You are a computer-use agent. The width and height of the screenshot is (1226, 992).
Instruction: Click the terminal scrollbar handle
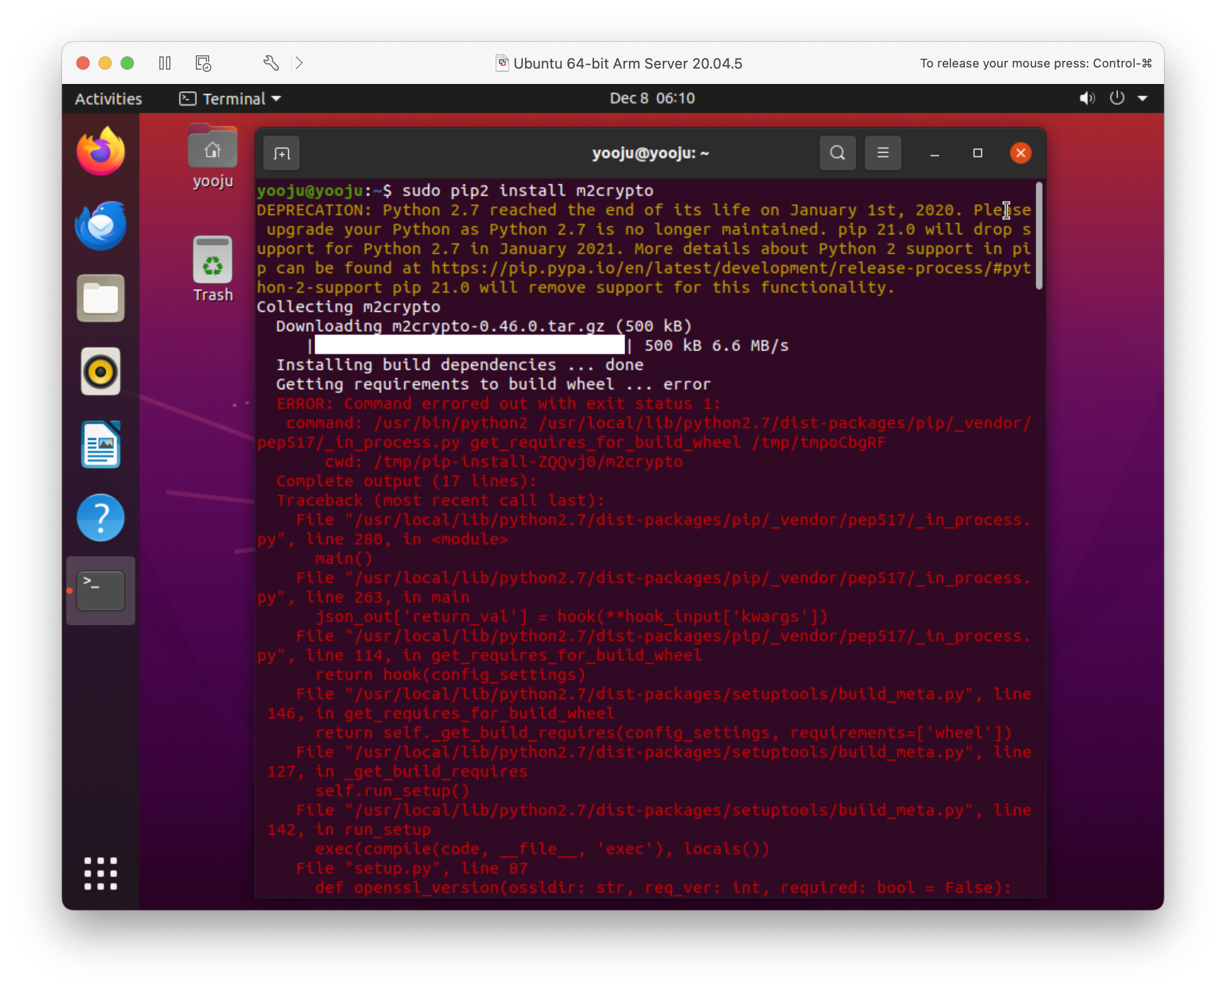pos(1039,236)
